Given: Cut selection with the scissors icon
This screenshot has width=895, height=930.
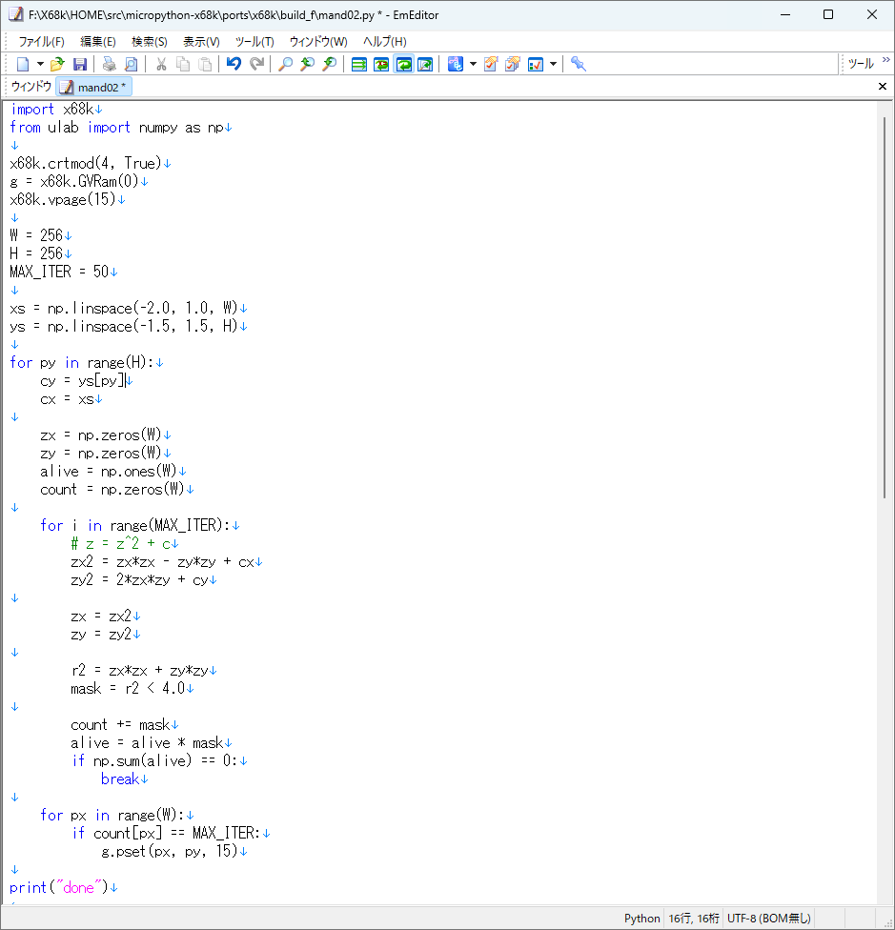Looking at the screenshot, I should (x=161, y=64).
